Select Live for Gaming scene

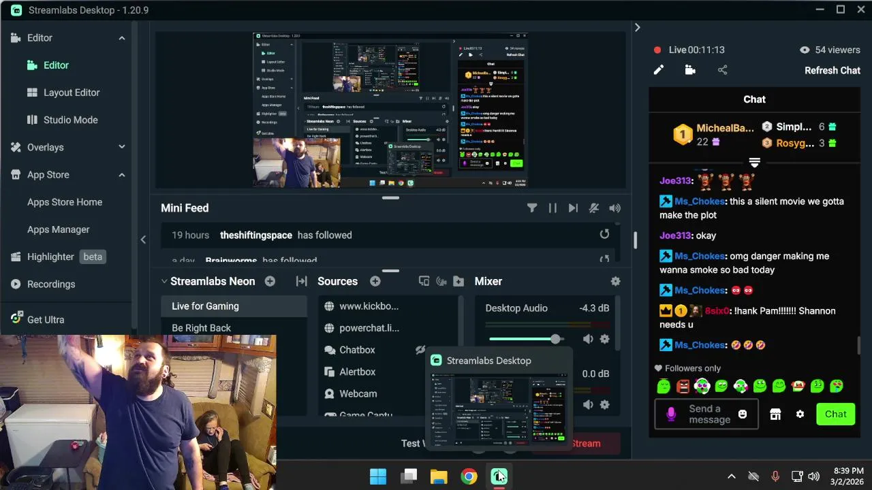pos(234,306)
